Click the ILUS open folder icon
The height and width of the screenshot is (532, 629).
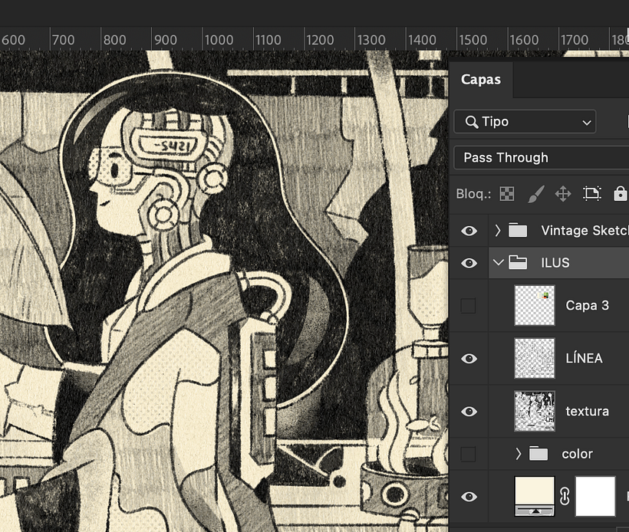pos(518,262)
